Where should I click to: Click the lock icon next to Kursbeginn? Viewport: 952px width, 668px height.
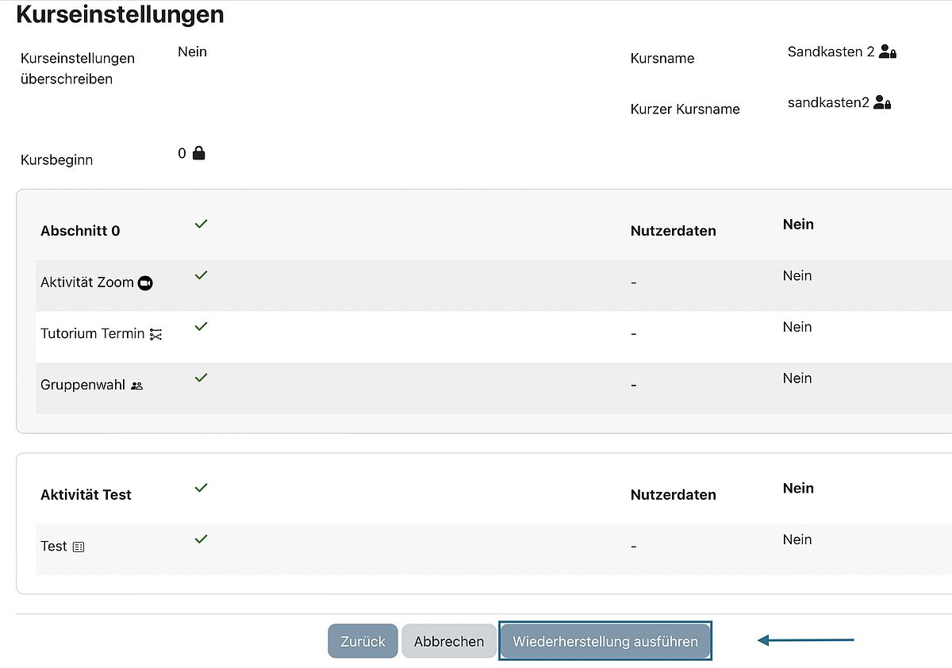pos(199,153)
